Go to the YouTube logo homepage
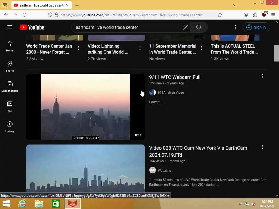Screen dimensions: 279x209 pos(32,27)
